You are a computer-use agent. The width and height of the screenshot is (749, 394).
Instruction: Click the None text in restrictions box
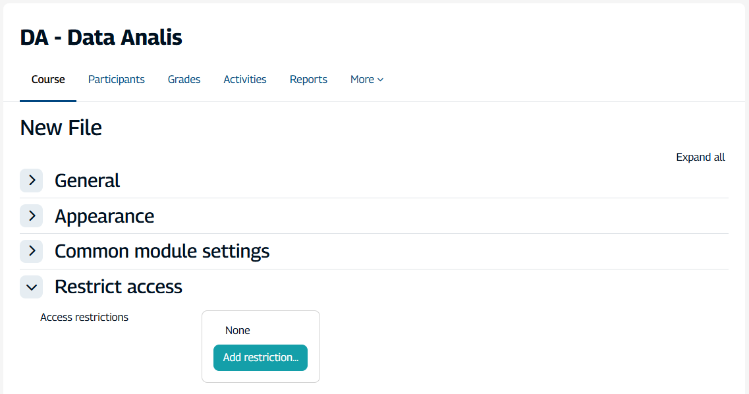coord(237,330)
